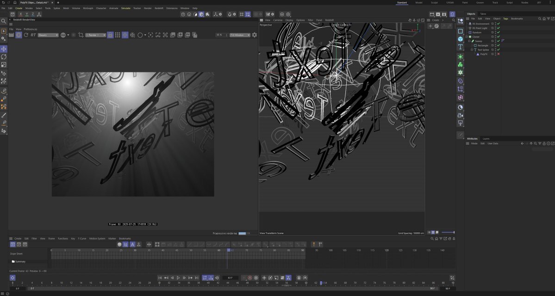Add a Rectangle spline from palette
The height and width of the screenshot is (296, 555).
pos(460,31)
